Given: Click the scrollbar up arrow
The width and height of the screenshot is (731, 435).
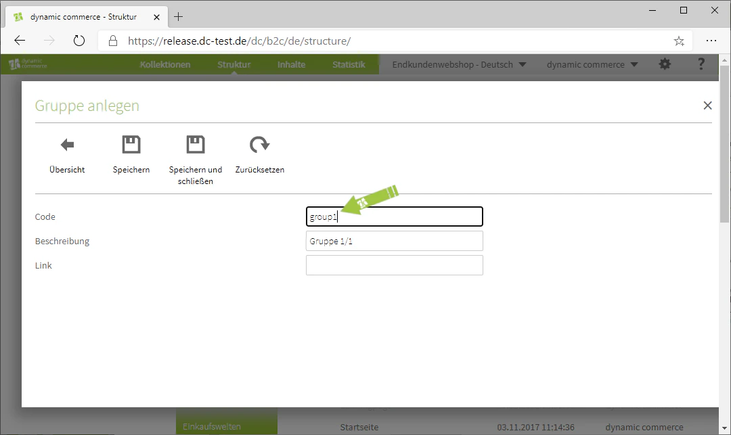Looking at the screenshot, I should [724, 60].
